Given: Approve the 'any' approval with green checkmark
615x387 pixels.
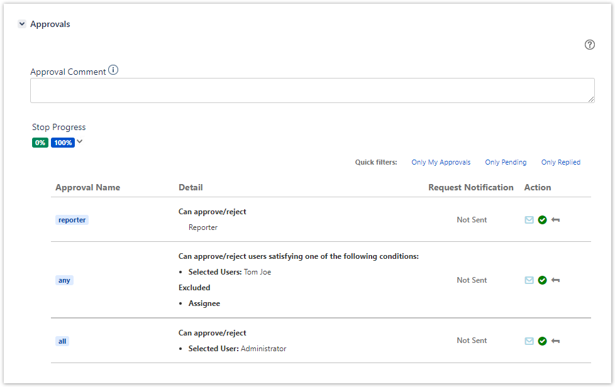Looking at the screenshot, I should (x=543, y=280).
